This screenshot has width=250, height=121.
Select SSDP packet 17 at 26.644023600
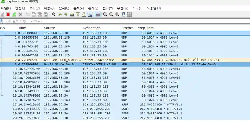[x=125, y=104]
